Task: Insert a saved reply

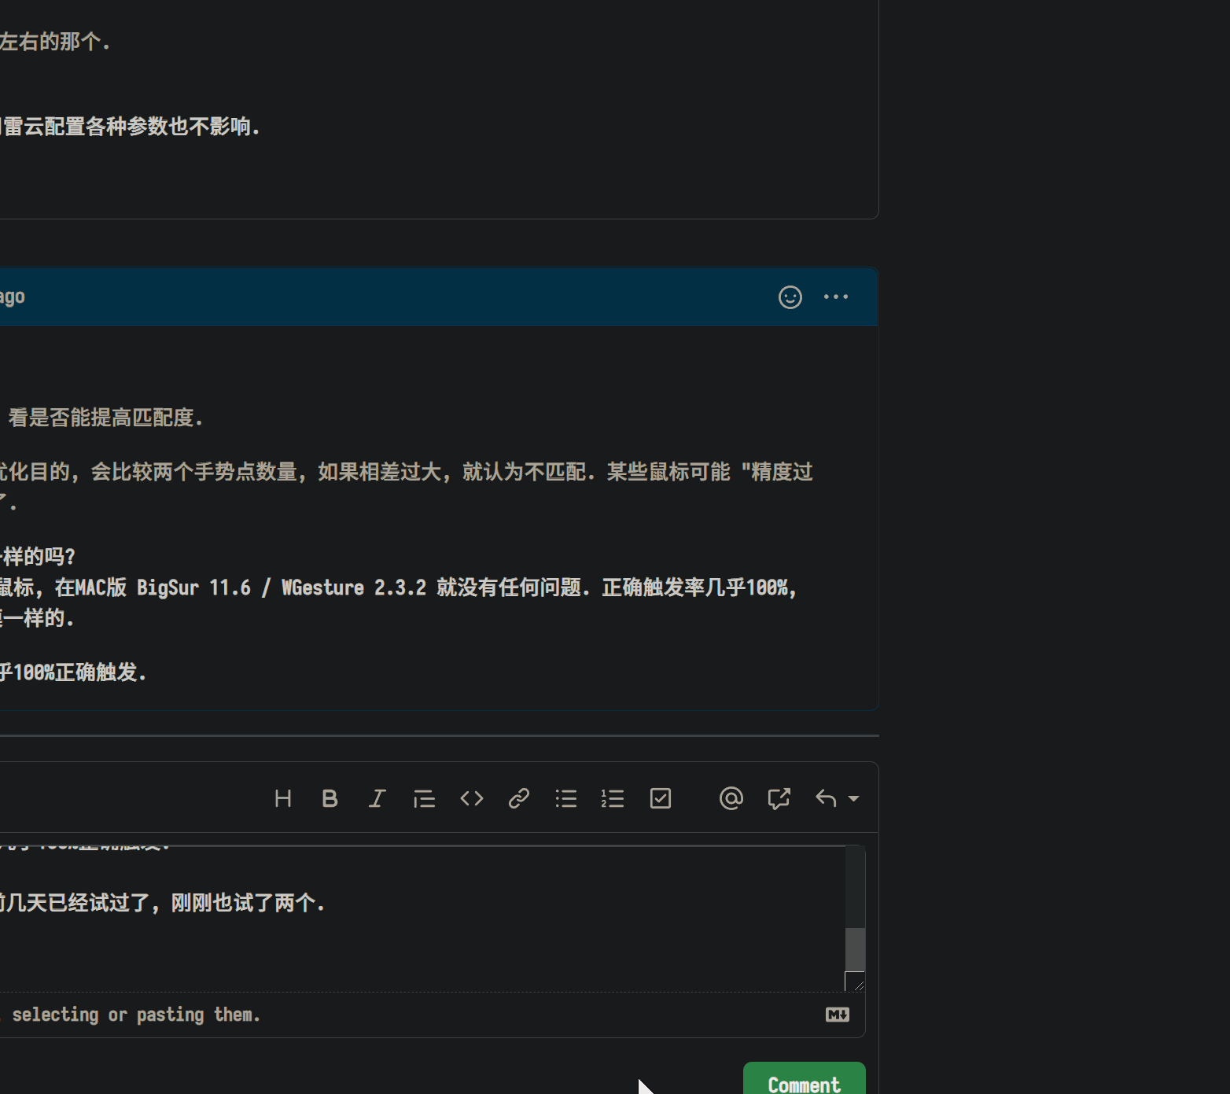Action: (x=825, y=798)
